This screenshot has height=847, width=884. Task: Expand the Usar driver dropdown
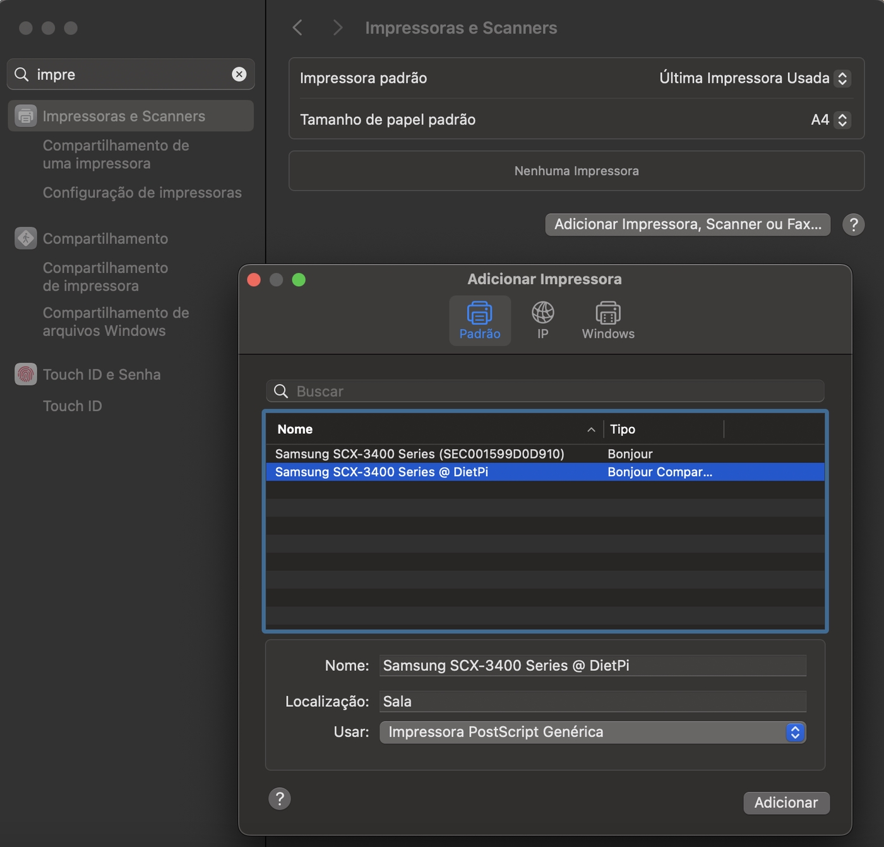pyautogui.click(x=795, y=732)
